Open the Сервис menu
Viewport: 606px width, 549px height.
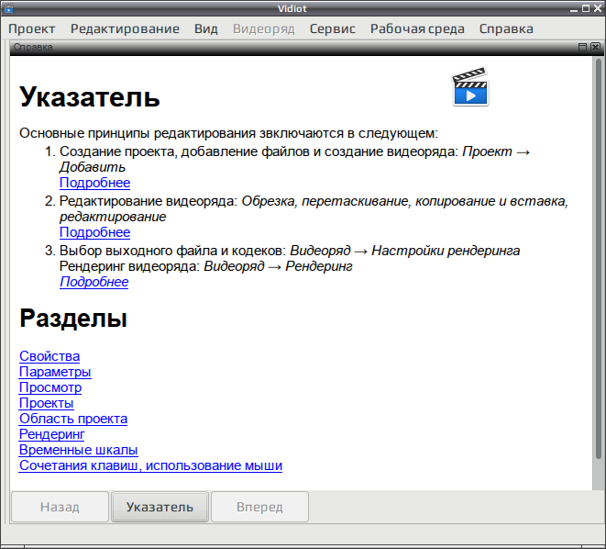point(333,28)
